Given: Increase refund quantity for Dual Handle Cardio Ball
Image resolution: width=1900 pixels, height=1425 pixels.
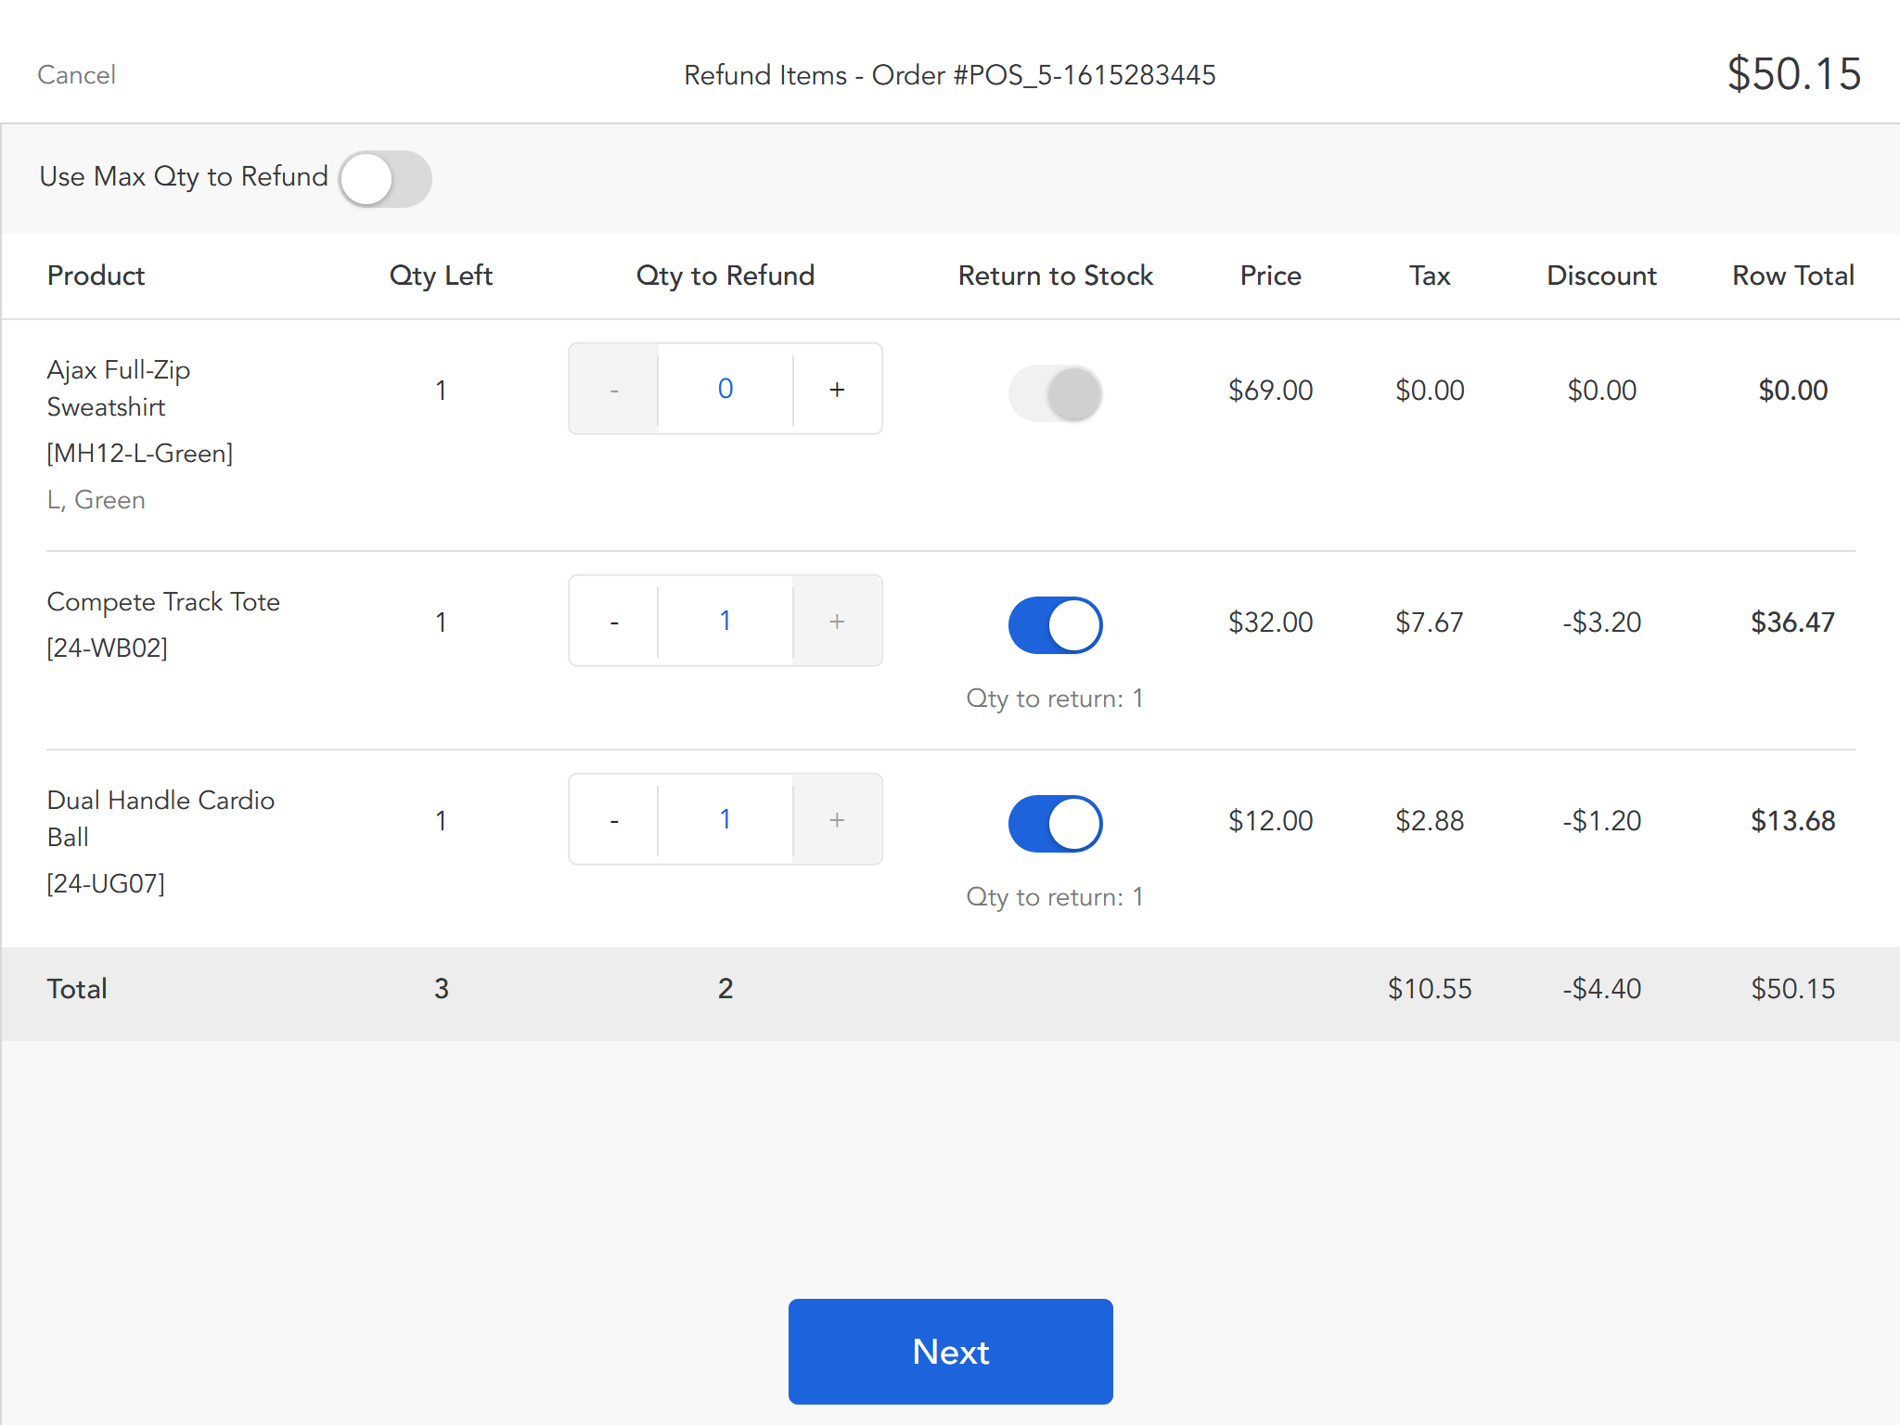Looking at the screenshot, I should [x=837, y=820].
